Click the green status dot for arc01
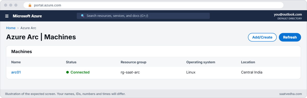Viewport: 307px width, 98px height. coord(68,72)
